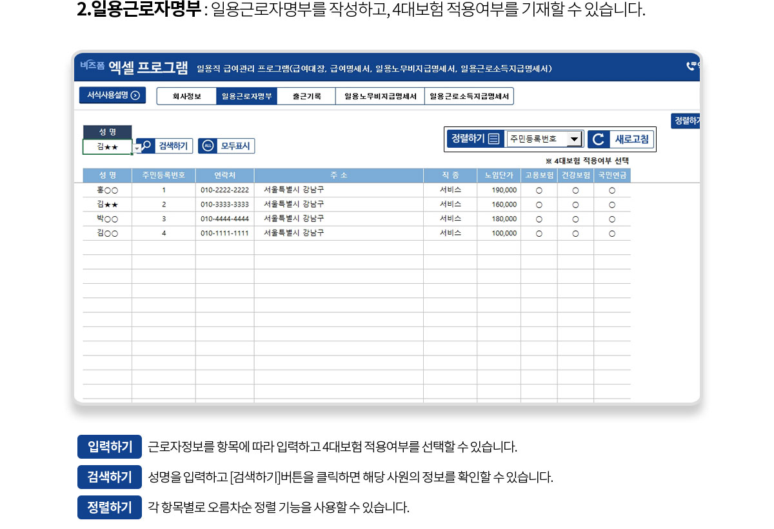Click the 국민연금 column header
The image size is (774, 529).
[612, 175]
